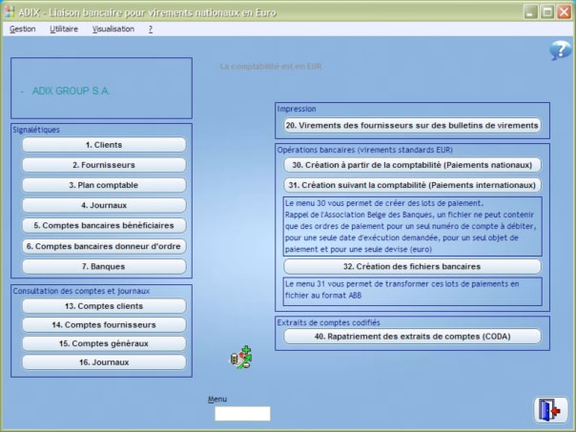Focus the Menu number input field
This screenshot has width=576, height=432.
[242, 414]
